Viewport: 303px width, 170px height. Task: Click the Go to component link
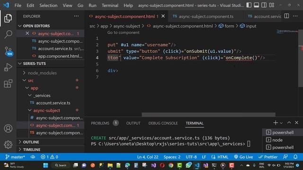(x=123, y=33)
